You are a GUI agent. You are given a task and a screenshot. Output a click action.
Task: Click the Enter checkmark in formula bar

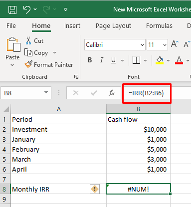point(94,93)
